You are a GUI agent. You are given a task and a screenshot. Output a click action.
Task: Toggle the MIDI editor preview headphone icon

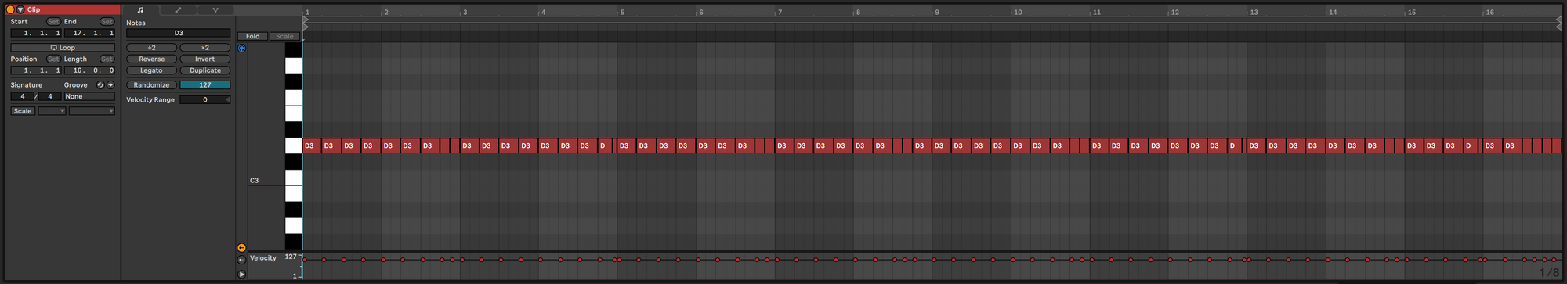tap(241, 49)
